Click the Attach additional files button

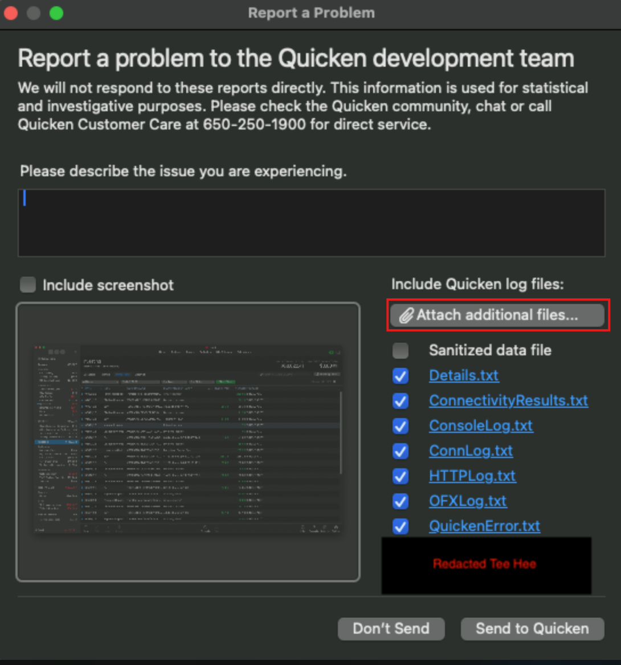(497, 315)
